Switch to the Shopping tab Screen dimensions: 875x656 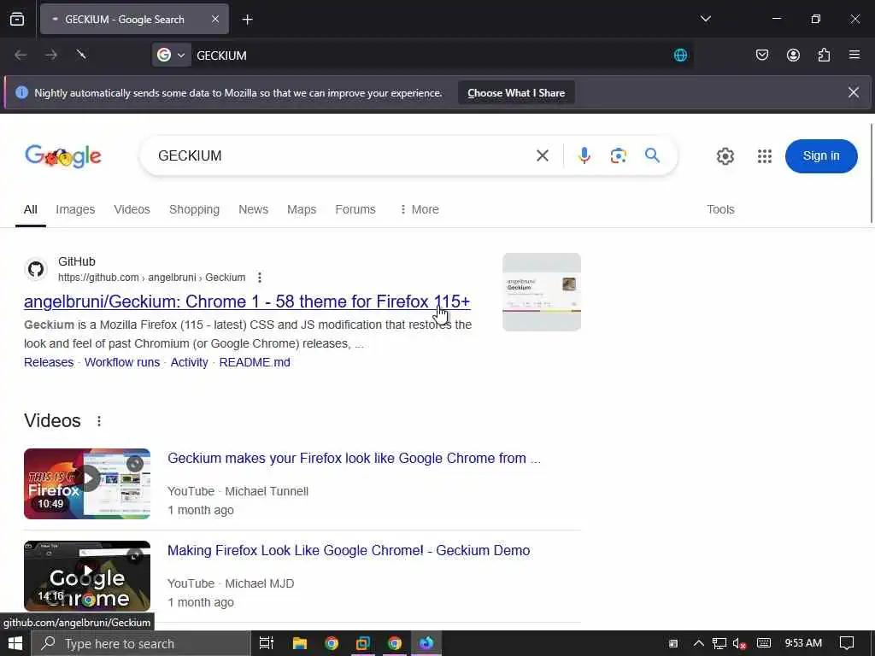(x=194, y=210)
